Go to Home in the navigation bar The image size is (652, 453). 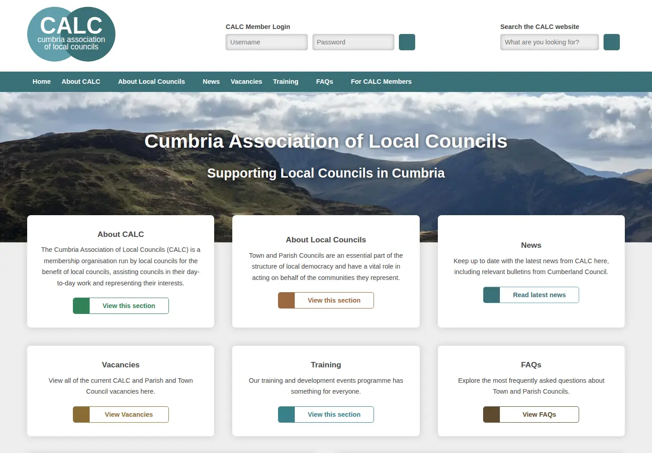pyautogui.click(x=42, y=82)
